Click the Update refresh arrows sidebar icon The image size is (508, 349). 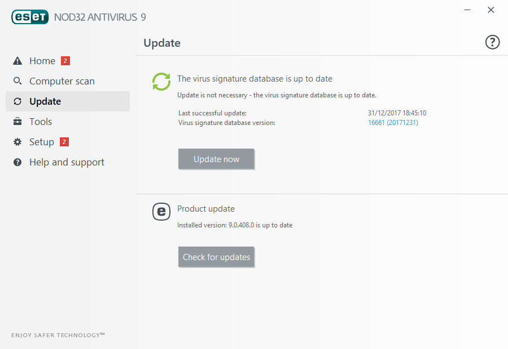click(17, 101)
